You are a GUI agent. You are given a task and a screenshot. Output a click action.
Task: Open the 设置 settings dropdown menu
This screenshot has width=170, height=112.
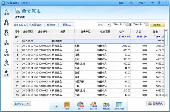142,3
